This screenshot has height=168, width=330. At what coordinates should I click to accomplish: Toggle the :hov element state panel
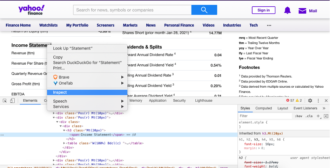coord(298,116)
